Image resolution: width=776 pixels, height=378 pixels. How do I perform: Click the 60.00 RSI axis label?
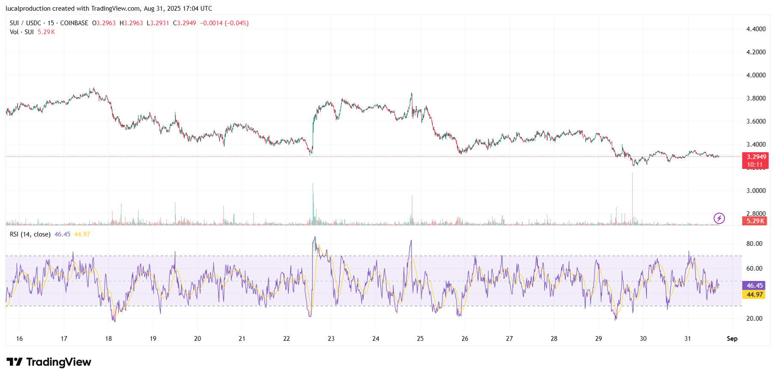(x=754, y=269)
